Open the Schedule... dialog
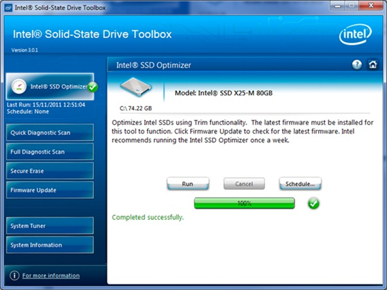The image size is (387, 290). (x=300, y=184)
